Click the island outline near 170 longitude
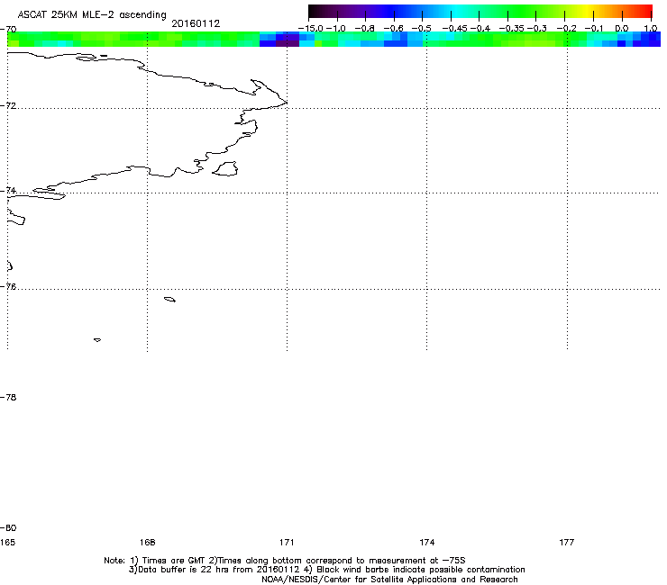The image size is (667, 585). coord(225,168)
